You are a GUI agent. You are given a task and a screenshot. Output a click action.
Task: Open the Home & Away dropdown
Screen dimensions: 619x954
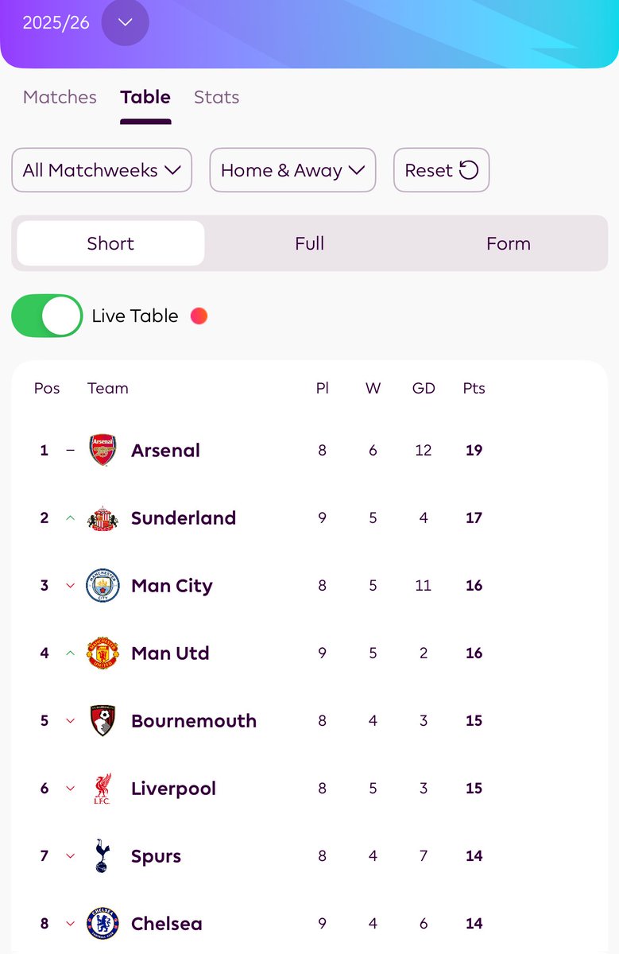coord(292,170)
